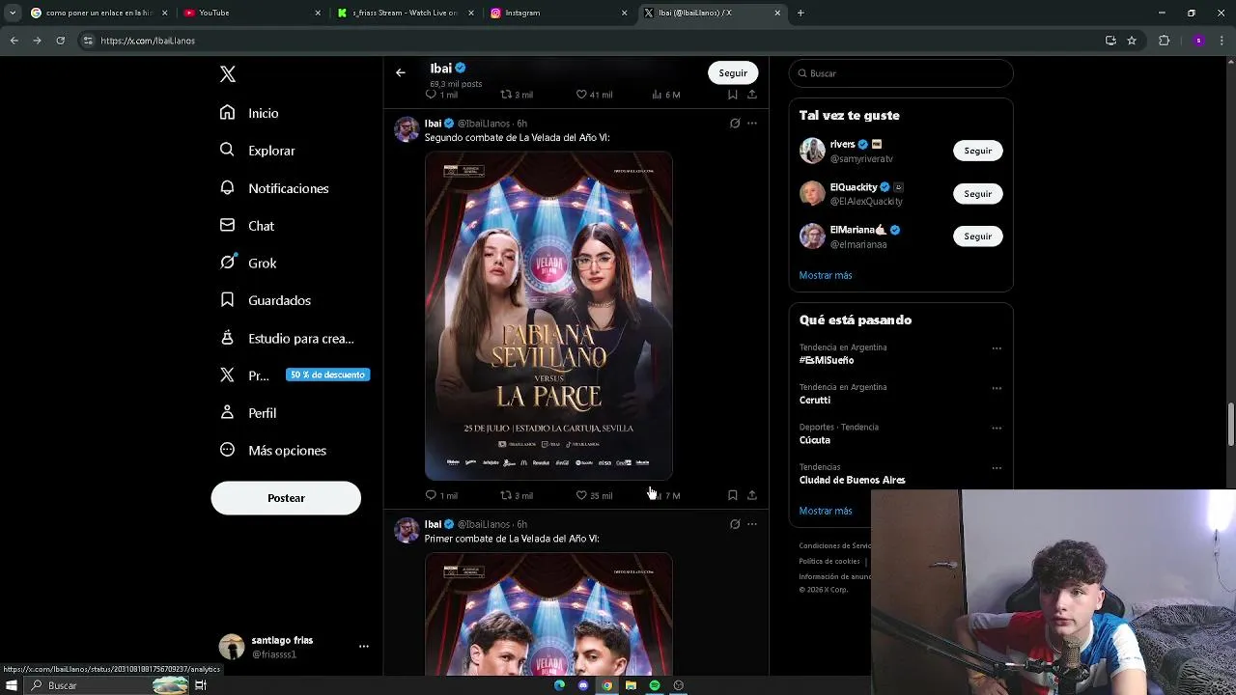
Task: Share the Segundo combate post
Action: pos(752,495)
